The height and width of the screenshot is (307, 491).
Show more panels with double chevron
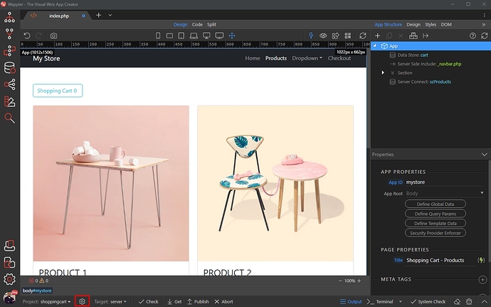click(x=483, y=24)
